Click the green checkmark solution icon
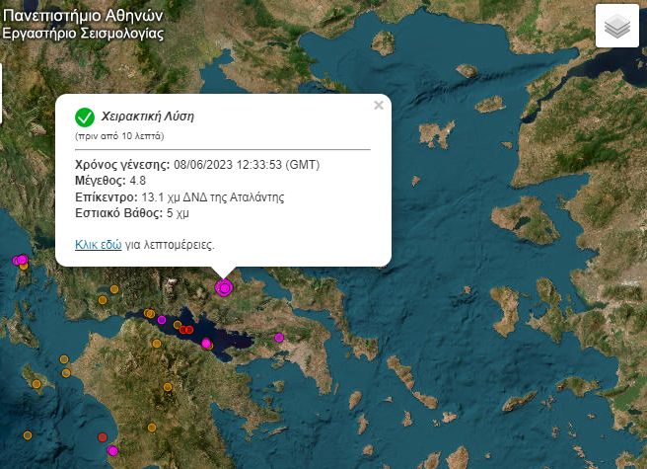The width and height of the screenshot is (647, 469). (x=85, y=117)
